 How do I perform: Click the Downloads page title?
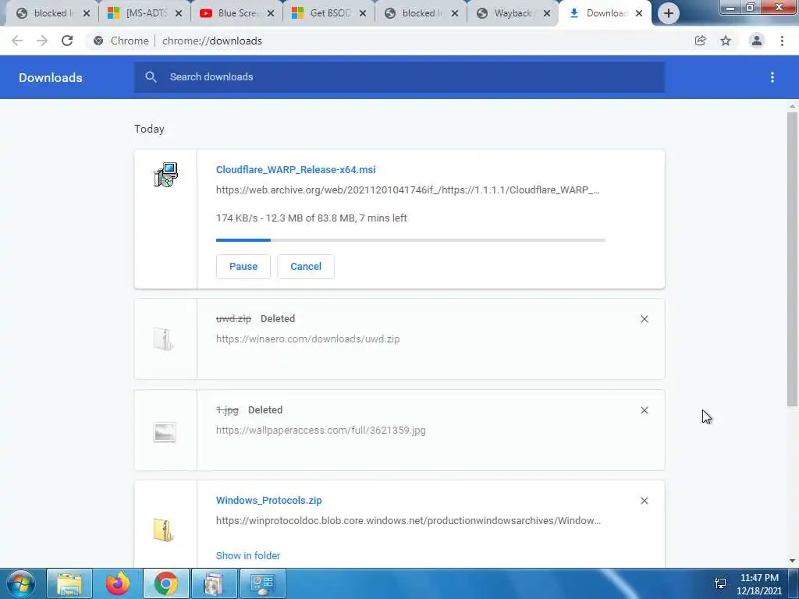[x=51, y=77]
